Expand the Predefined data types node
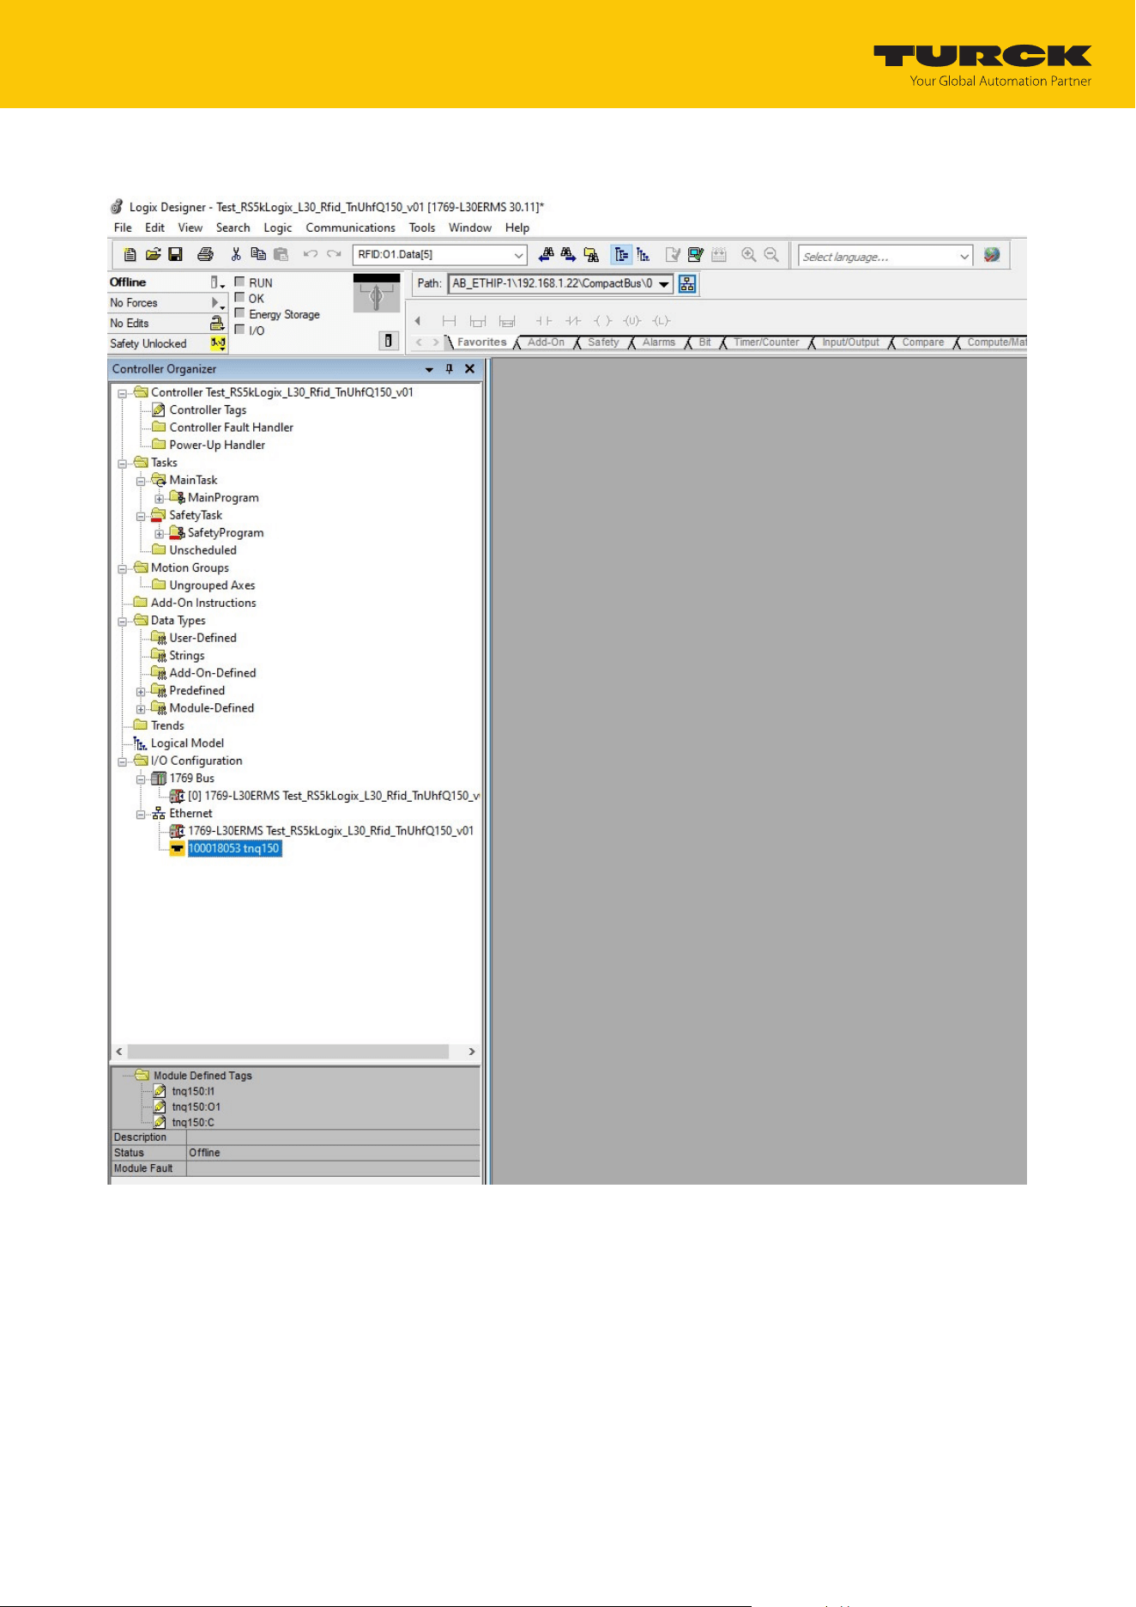 (141, 692)
